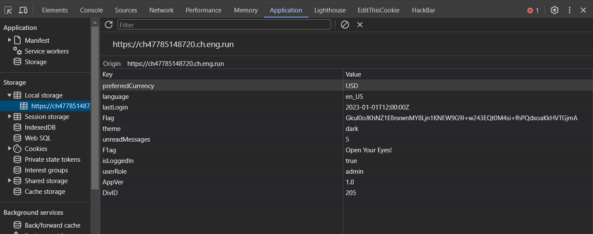Image resolution: width=593 pixels, height=234 pixels.
Task: Click the sidebar vertical scrollbar
Action: tap(95, 107)
